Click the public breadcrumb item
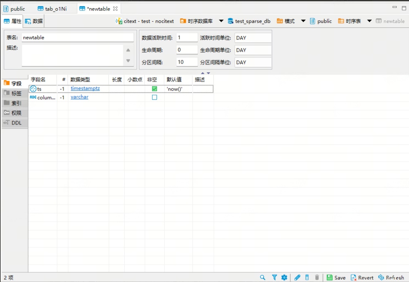409x282 pixels. point(321,21)
